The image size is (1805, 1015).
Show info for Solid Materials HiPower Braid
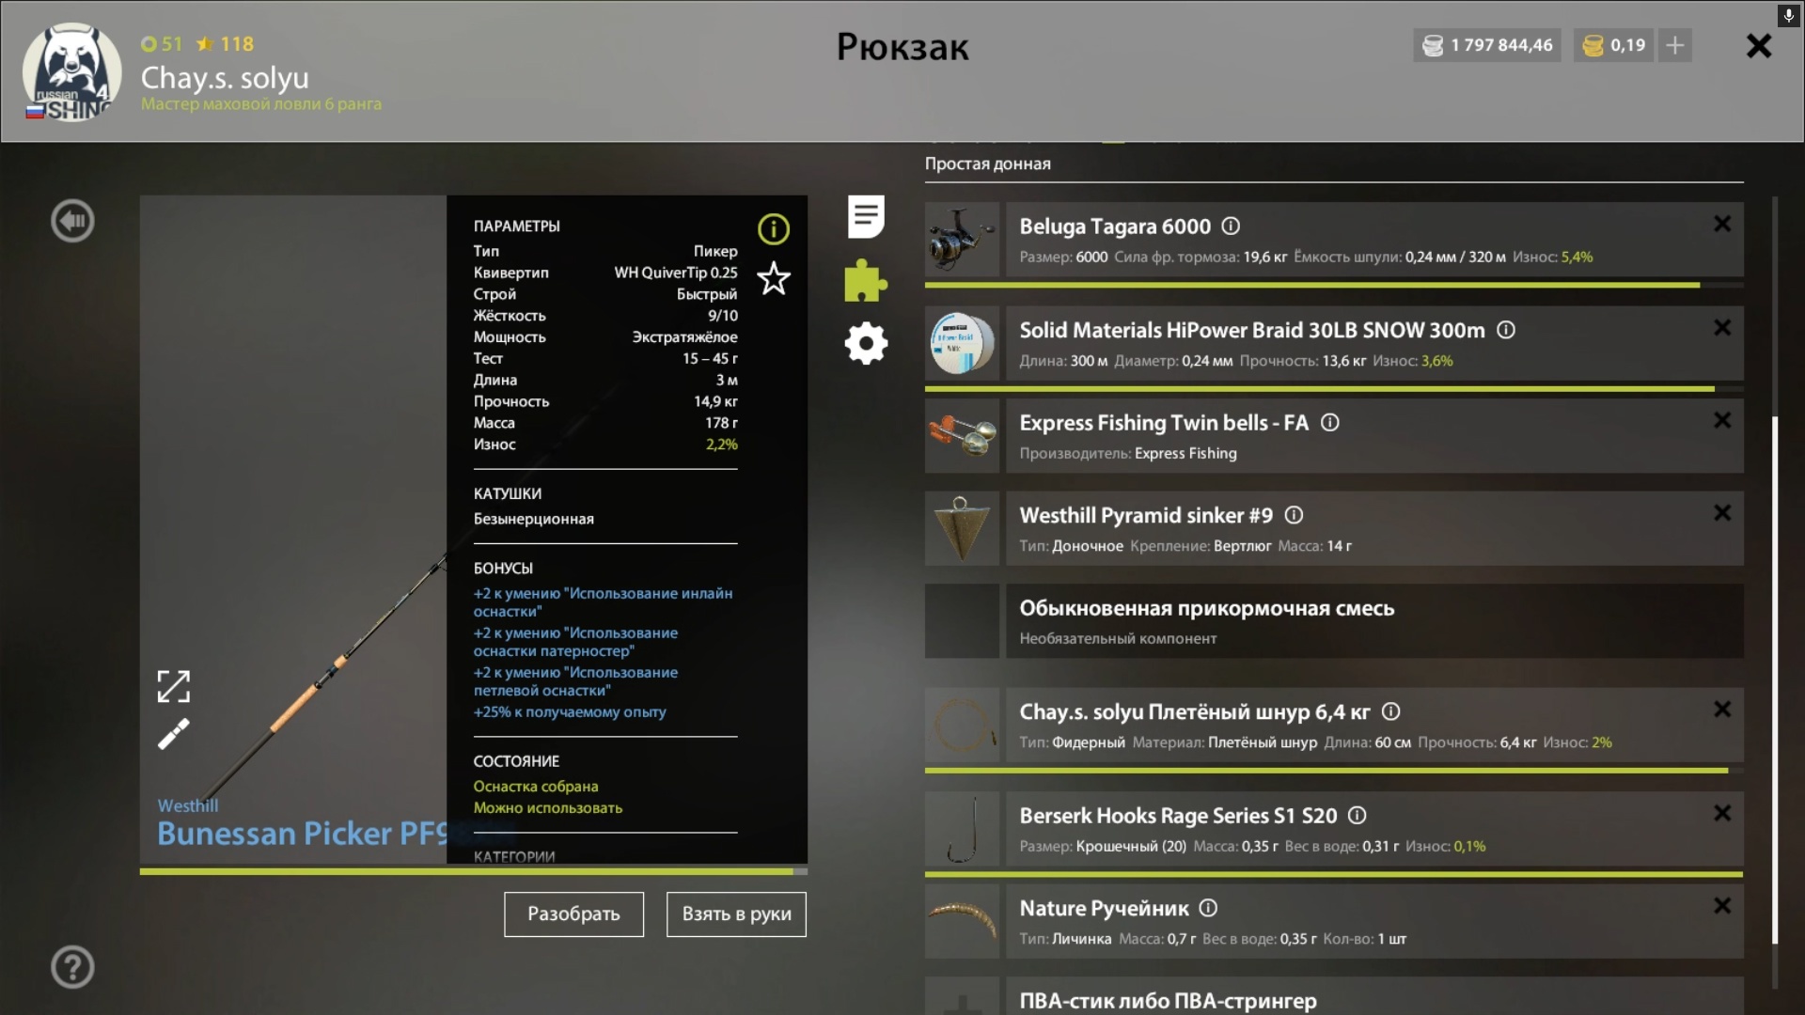click(1506, 330)
